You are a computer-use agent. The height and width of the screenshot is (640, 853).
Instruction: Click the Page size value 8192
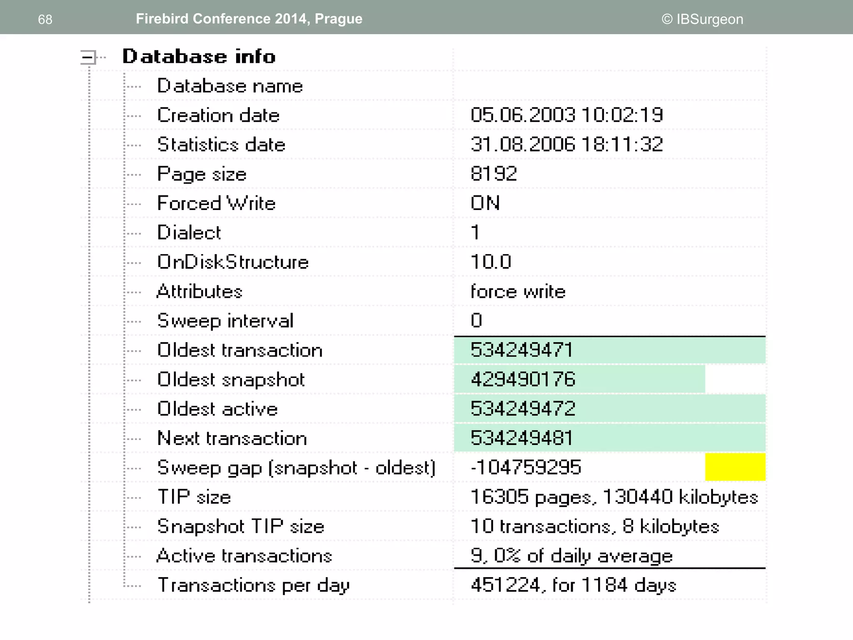(x=494, y=174)
